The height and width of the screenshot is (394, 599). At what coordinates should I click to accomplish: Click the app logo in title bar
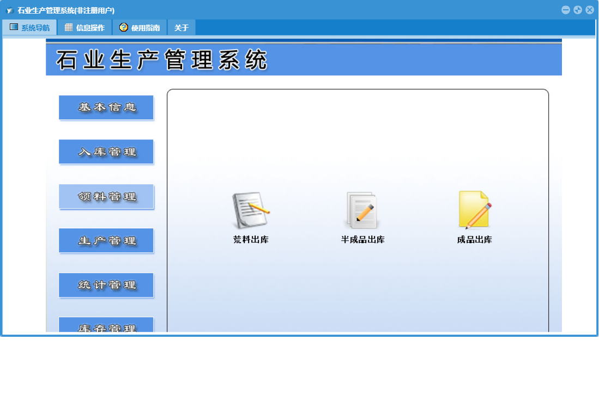pyautogui.click(x=9, y=10)
